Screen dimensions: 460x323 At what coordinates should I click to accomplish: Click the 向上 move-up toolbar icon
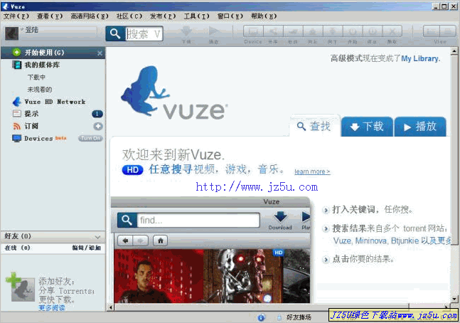313,31
